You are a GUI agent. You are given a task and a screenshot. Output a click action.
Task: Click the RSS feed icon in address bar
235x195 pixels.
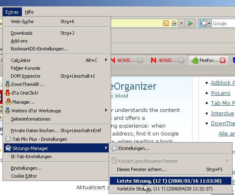click(166, 23)
